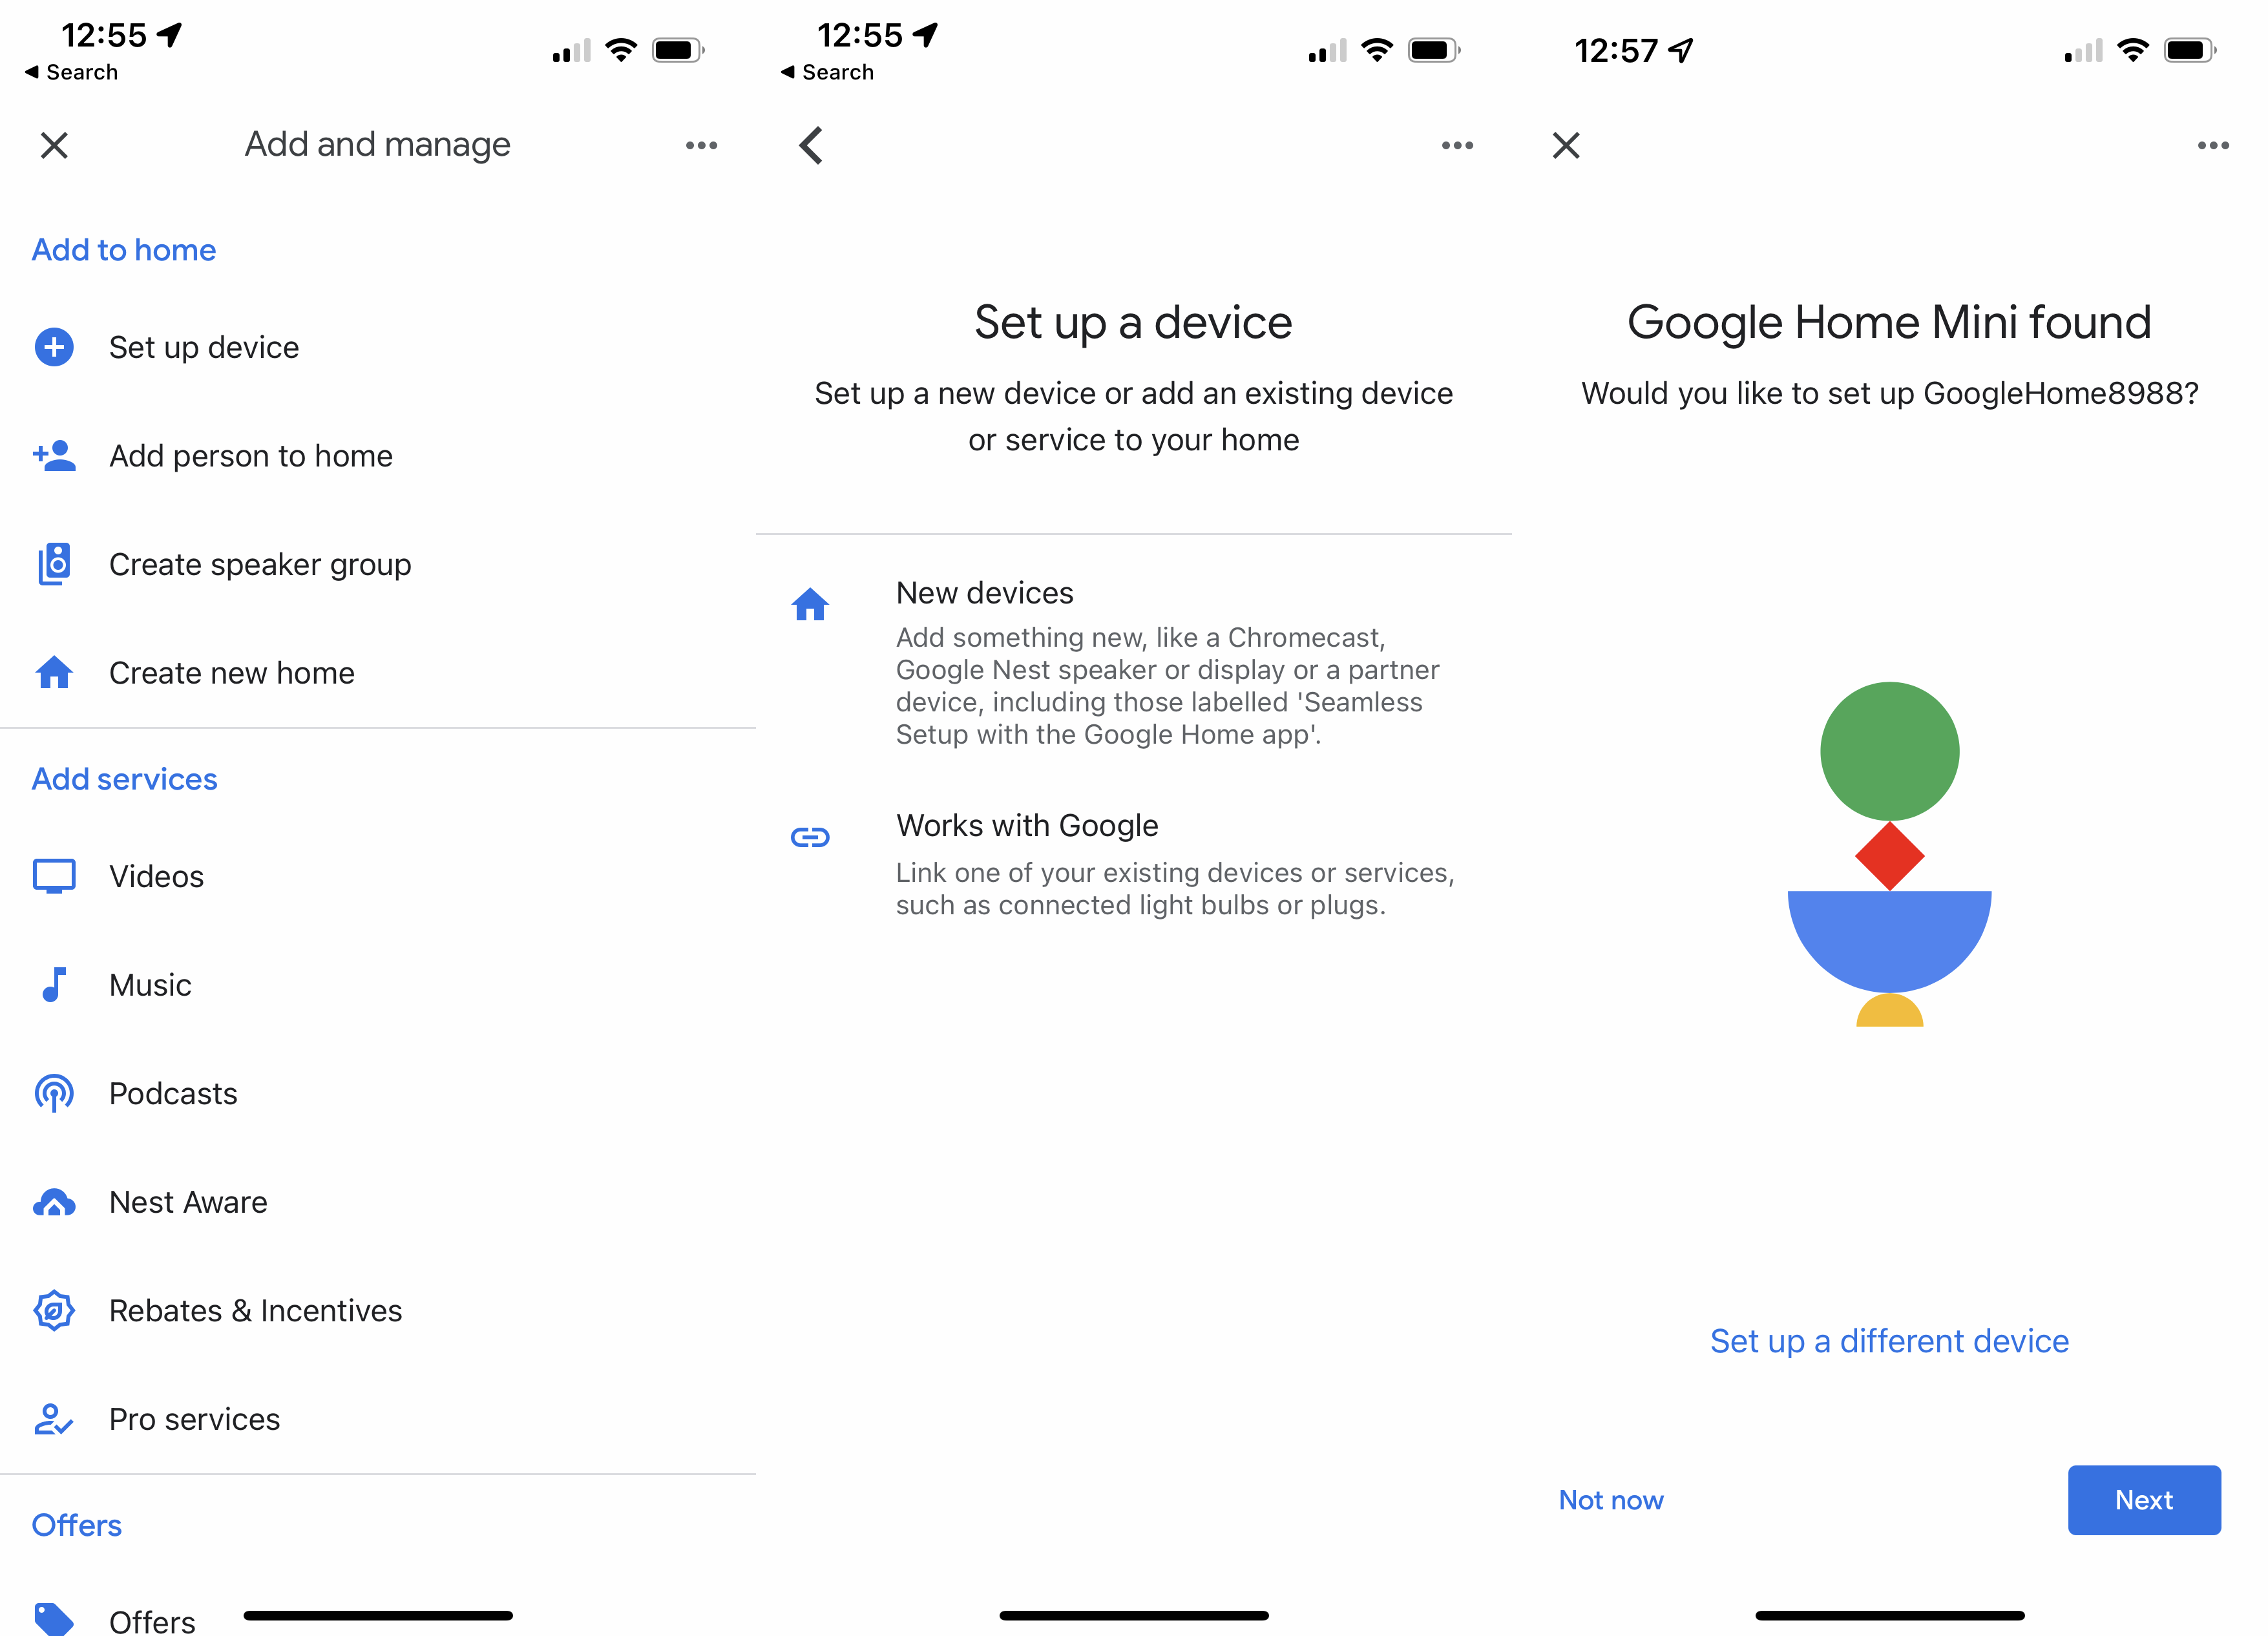The width and height of the screenshot is (2268, 1636).
Task: Click the Add person to home icon
Action: click(53, 454)
